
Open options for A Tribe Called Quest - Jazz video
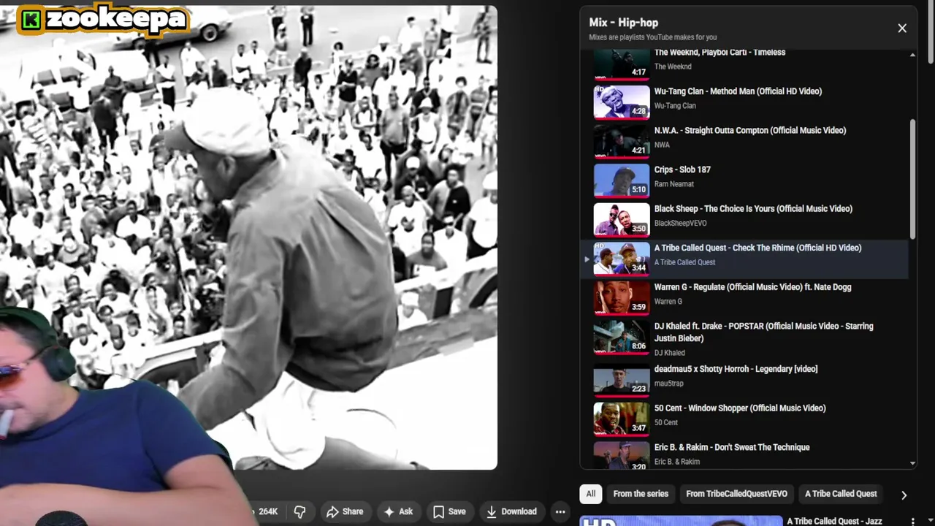[912, 521]
